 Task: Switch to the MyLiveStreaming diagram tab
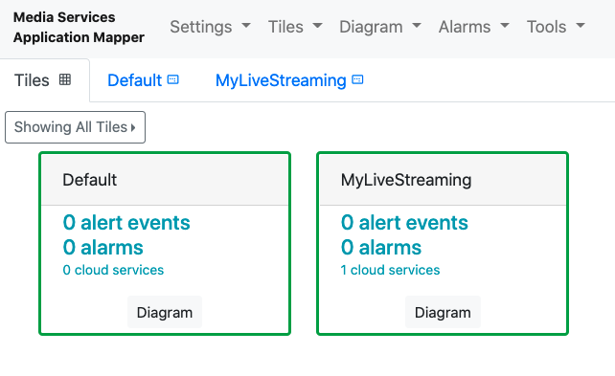[x=289, y=80]
